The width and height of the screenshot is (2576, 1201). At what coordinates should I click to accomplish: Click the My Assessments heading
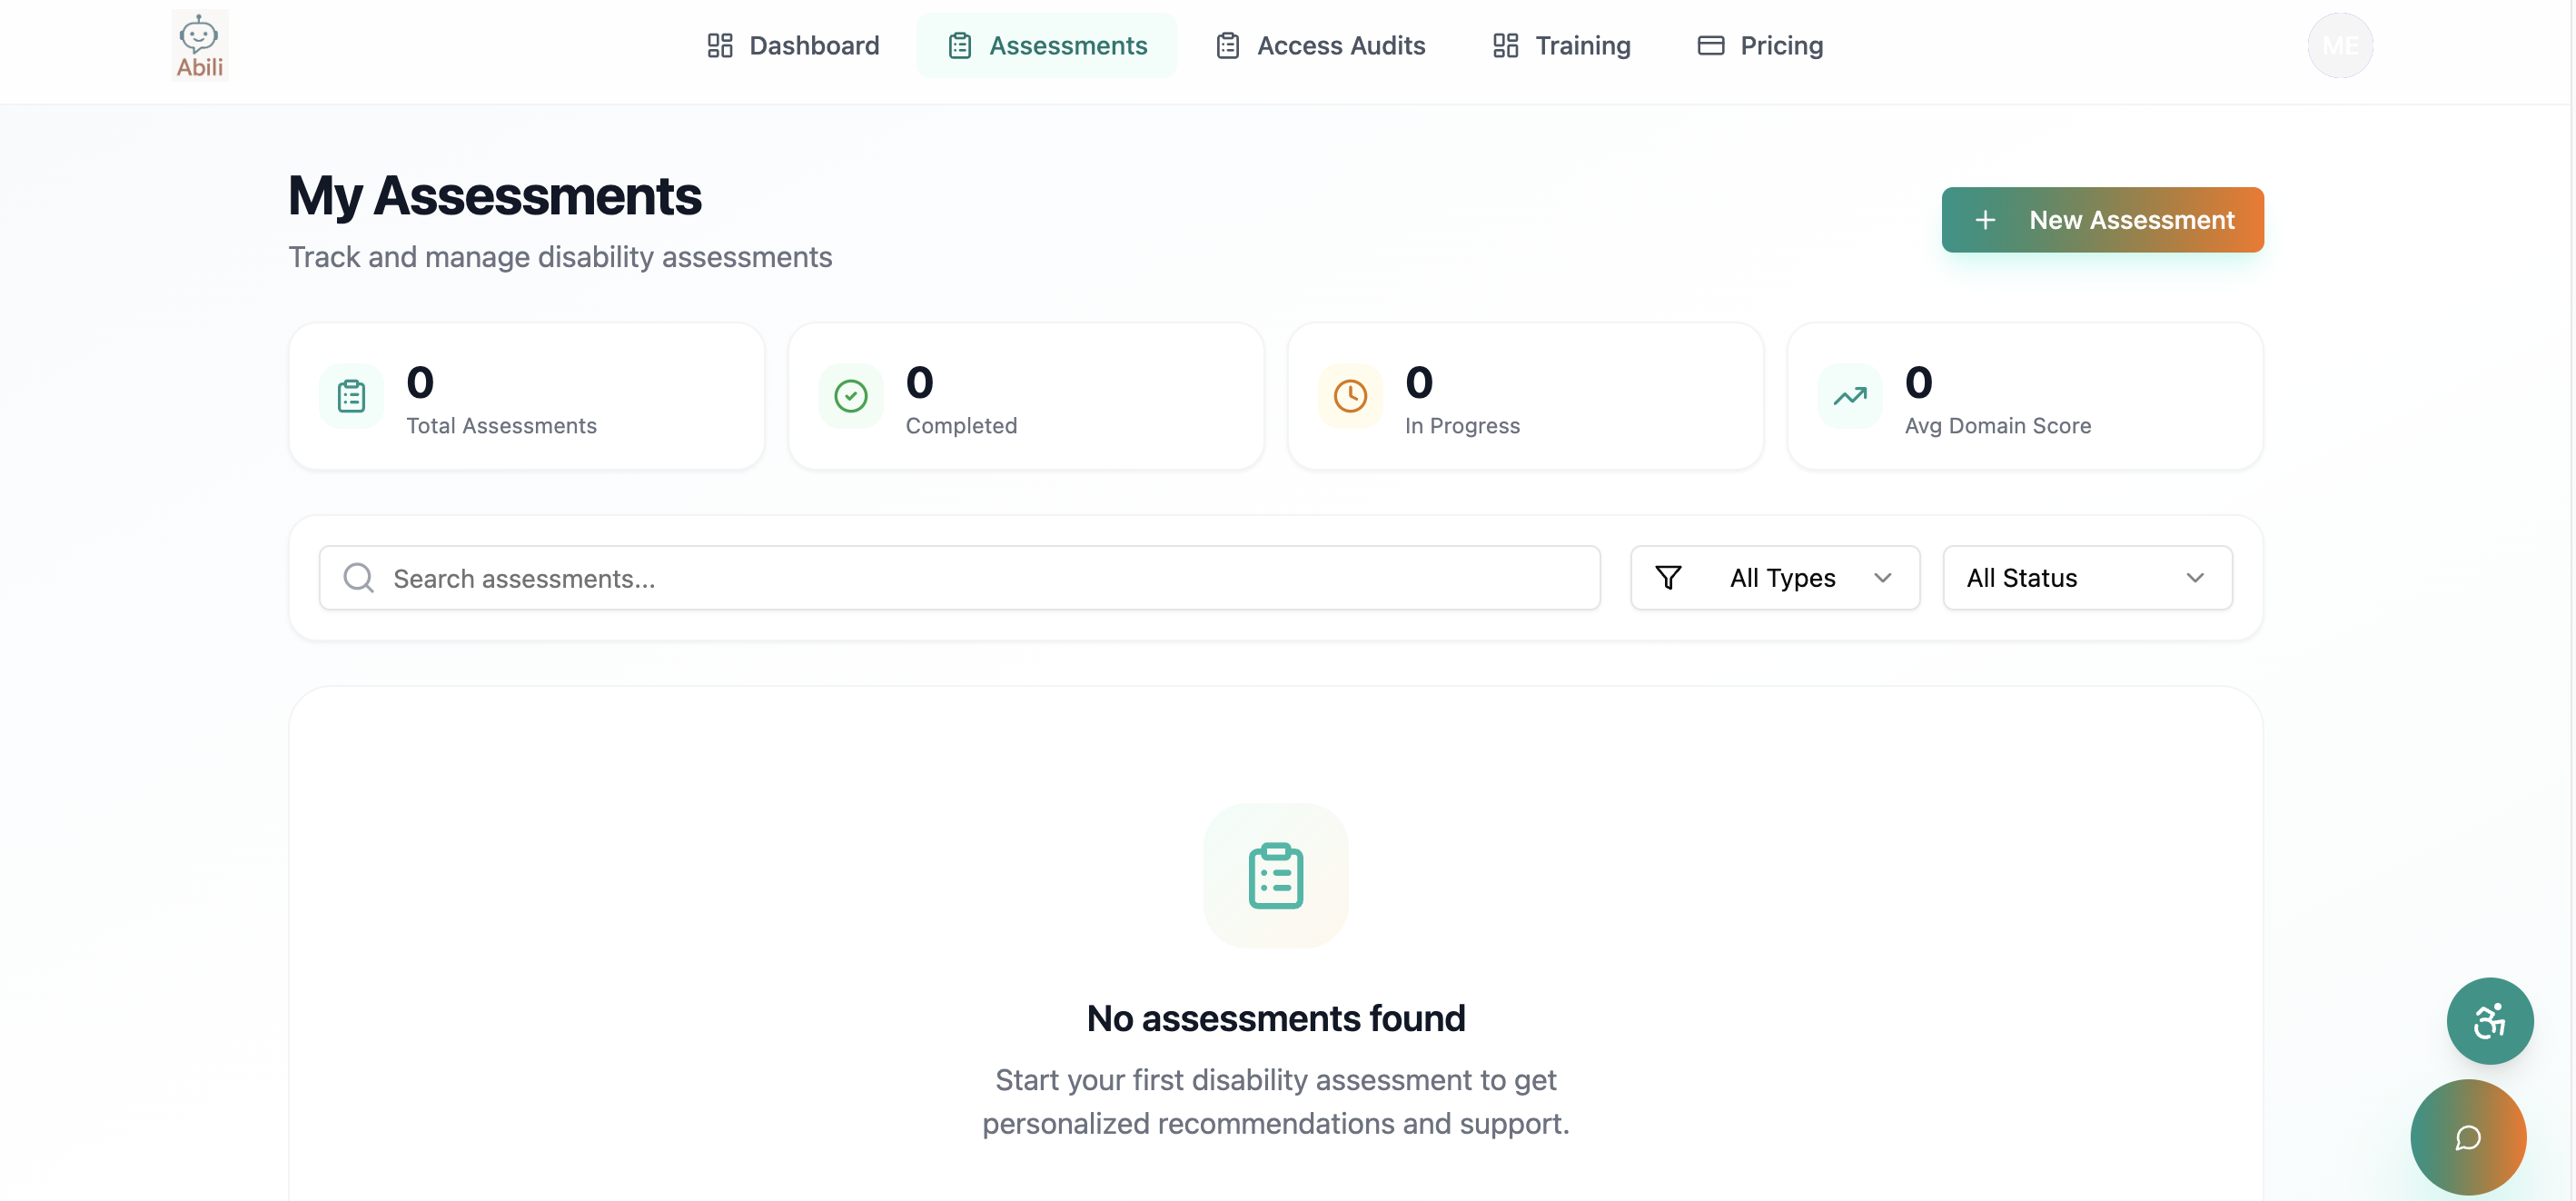[x=495, y=195]
